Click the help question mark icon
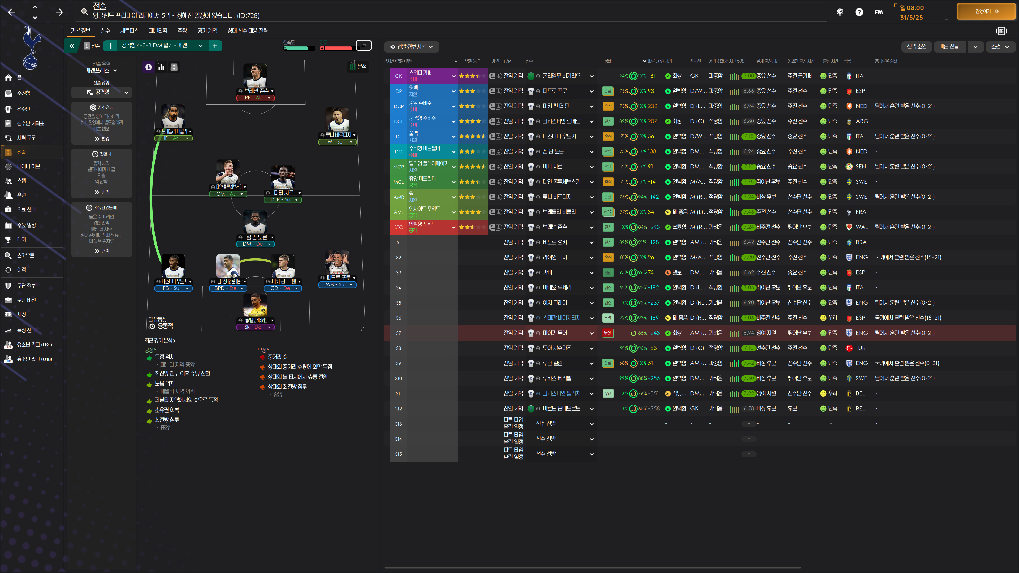 (859, 12)
